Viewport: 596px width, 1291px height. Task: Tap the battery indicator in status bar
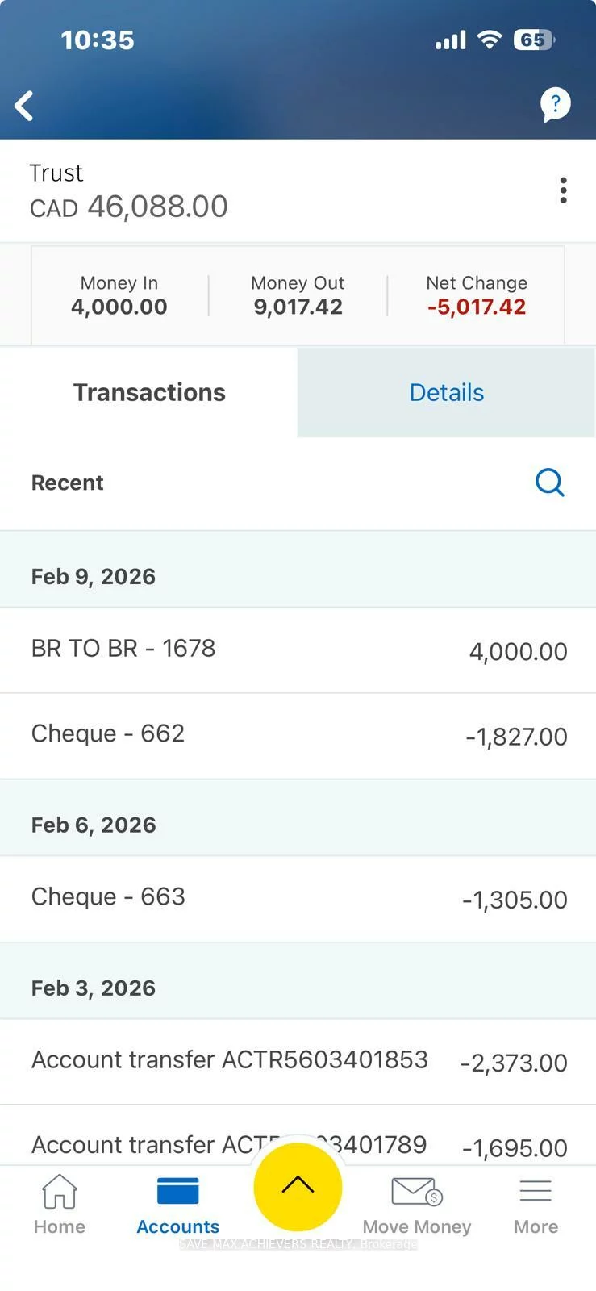pyautogui.click(x=533, y=40)
